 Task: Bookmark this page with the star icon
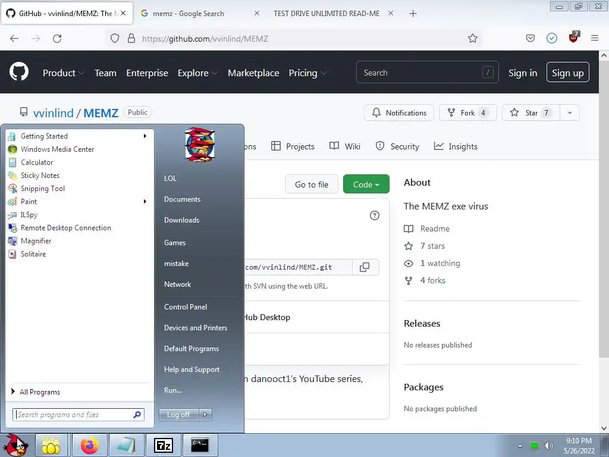tap(472, 39)
